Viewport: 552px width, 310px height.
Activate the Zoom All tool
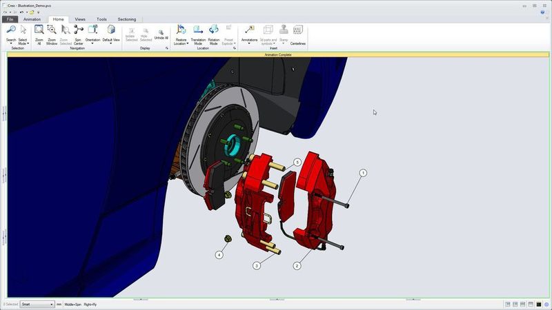39,30
